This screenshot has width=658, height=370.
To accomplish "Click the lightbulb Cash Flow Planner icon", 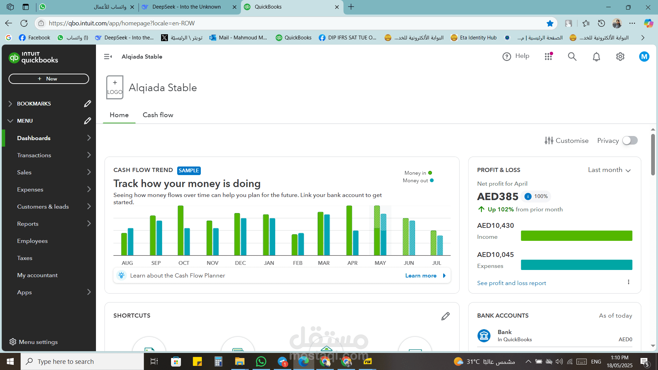I will coord(121,275).
